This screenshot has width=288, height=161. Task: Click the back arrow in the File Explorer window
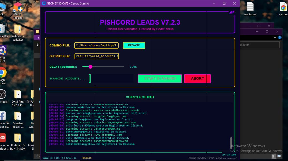click(38, 45)
